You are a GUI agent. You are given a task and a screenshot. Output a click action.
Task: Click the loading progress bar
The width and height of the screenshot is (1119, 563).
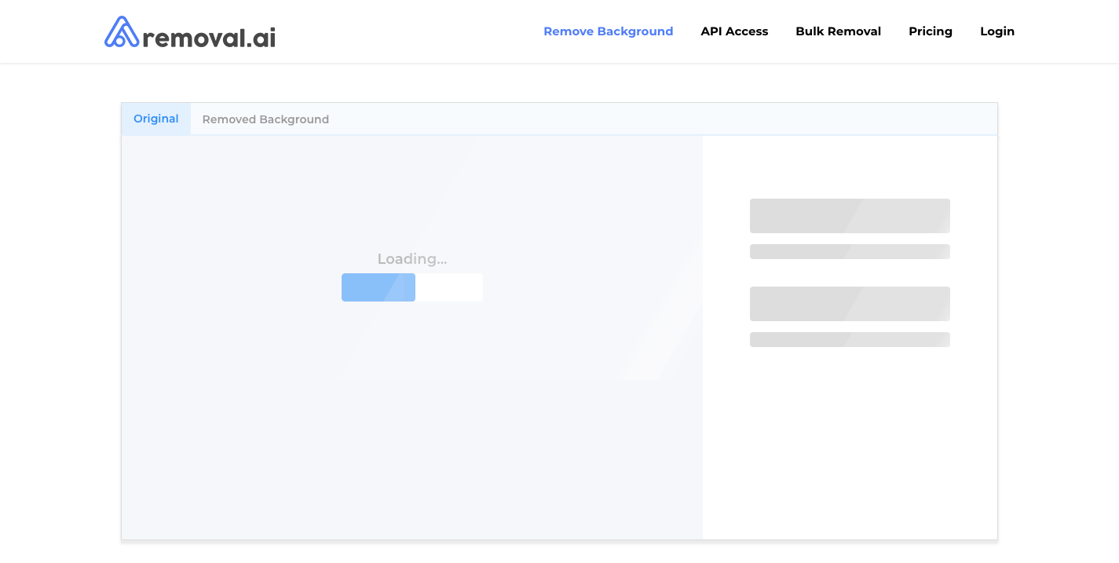[x=412, y=287]
